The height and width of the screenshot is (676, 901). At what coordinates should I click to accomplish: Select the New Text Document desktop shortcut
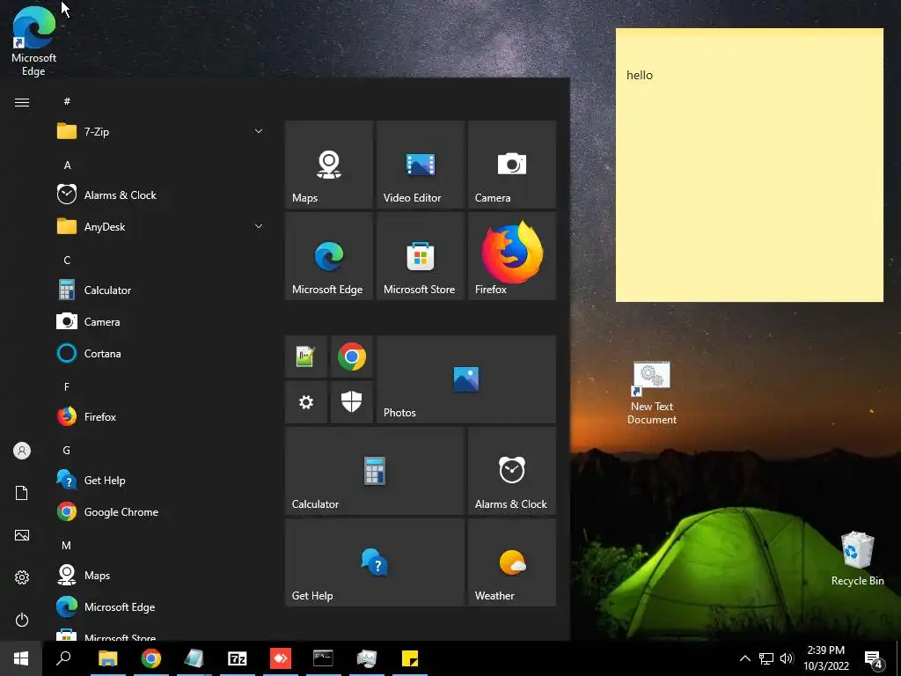point(652,393)
